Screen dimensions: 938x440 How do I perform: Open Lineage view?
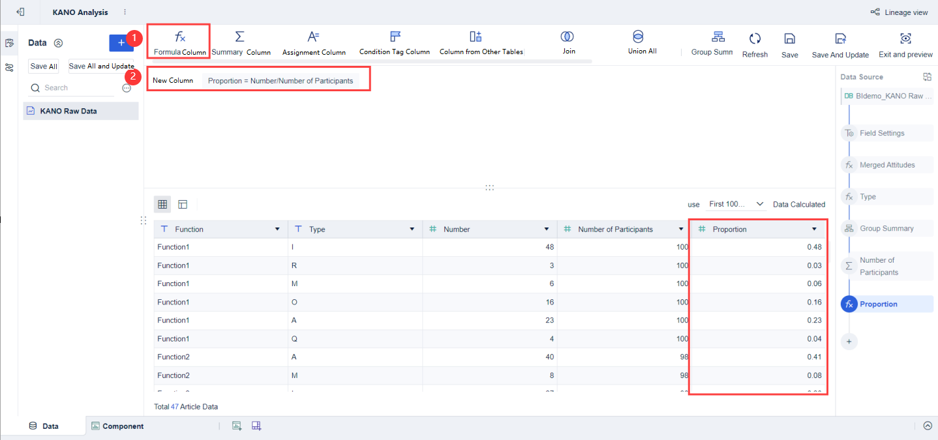click(905, 12)
